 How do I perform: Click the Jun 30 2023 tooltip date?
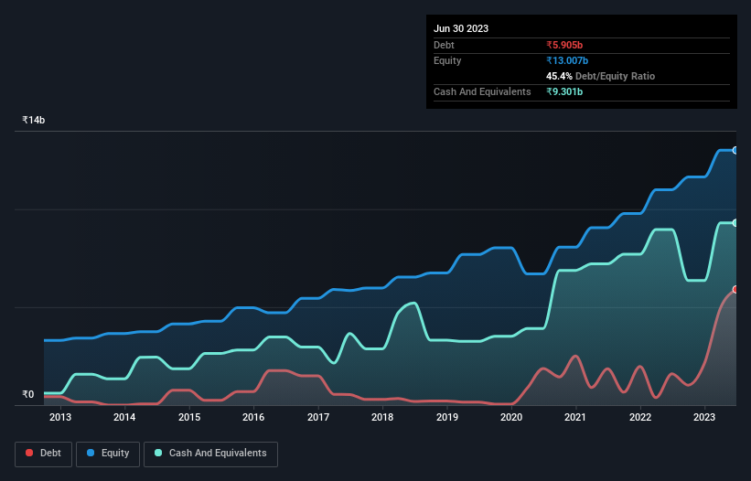[461, 28]
